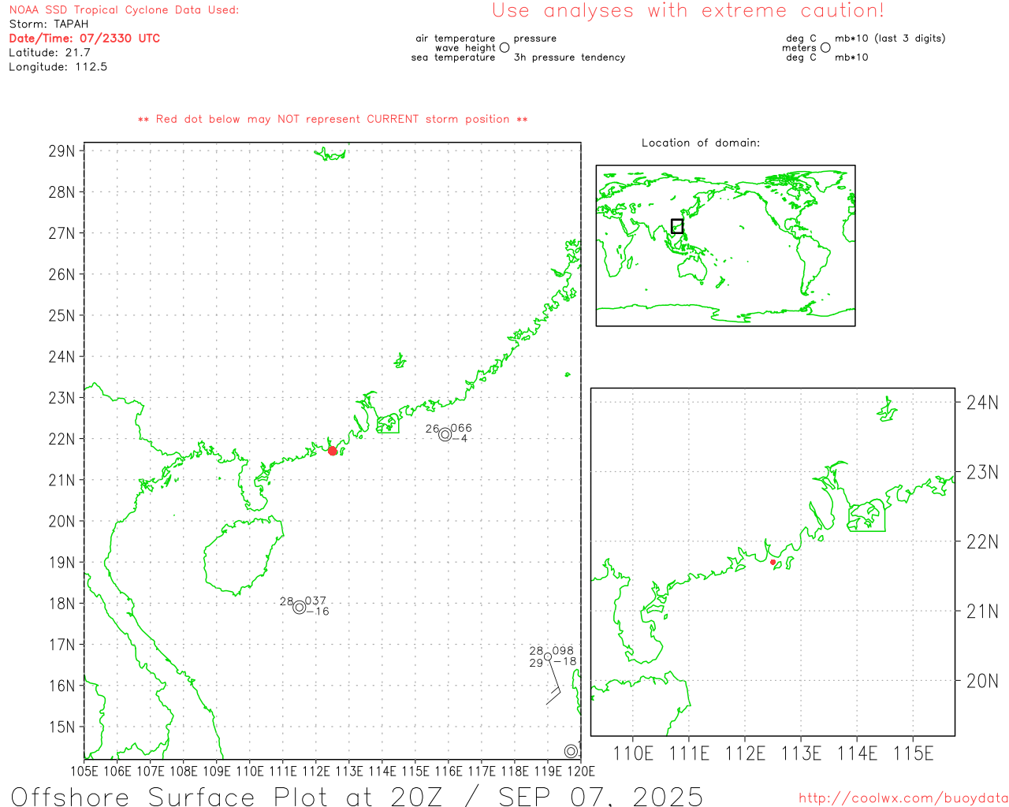Click the pressure value '066' near buoy
The height and width of the screenshot is (807, 1009).
click(x=461, y=429)
